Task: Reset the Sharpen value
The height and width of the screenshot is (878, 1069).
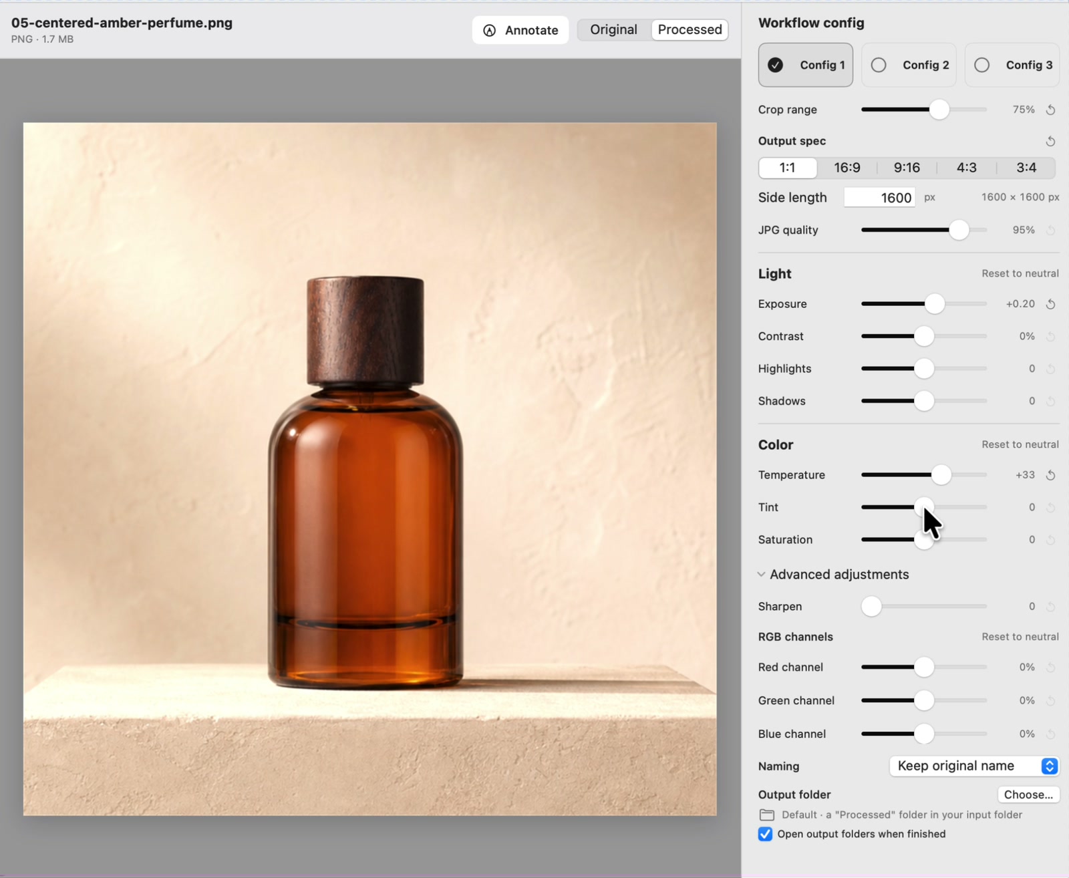Action: 1050,607
